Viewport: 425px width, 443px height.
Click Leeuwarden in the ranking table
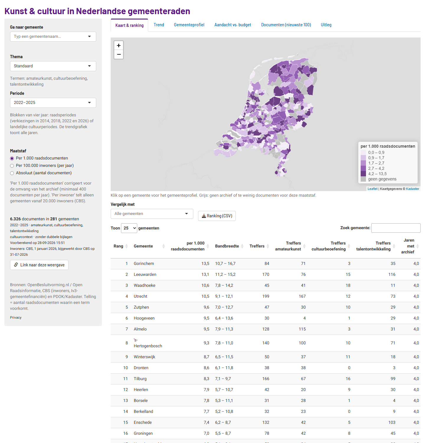pos(145,275)
